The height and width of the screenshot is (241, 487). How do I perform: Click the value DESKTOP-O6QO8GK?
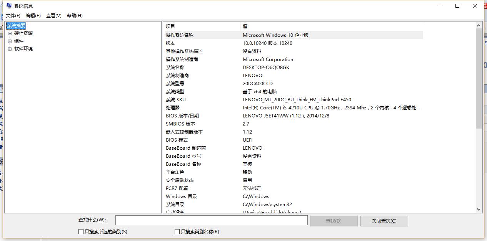tap(266, 68)
